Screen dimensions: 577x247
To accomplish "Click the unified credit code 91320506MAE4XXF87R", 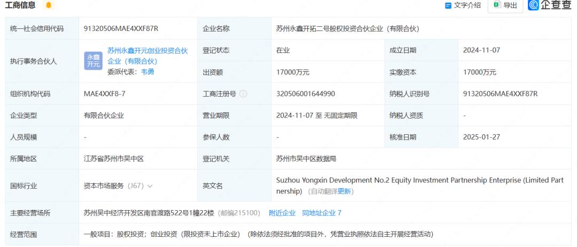I will point(121,28).
